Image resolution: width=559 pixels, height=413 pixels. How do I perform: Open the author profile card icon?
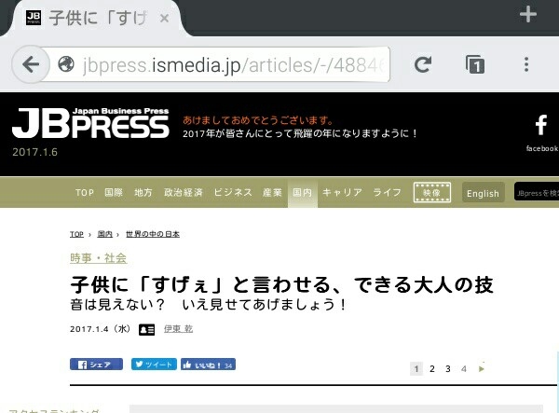click(x=146, y=329)
